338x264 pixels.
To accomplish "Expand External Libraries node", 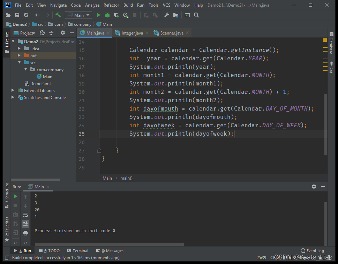I will tap(13, 90).
